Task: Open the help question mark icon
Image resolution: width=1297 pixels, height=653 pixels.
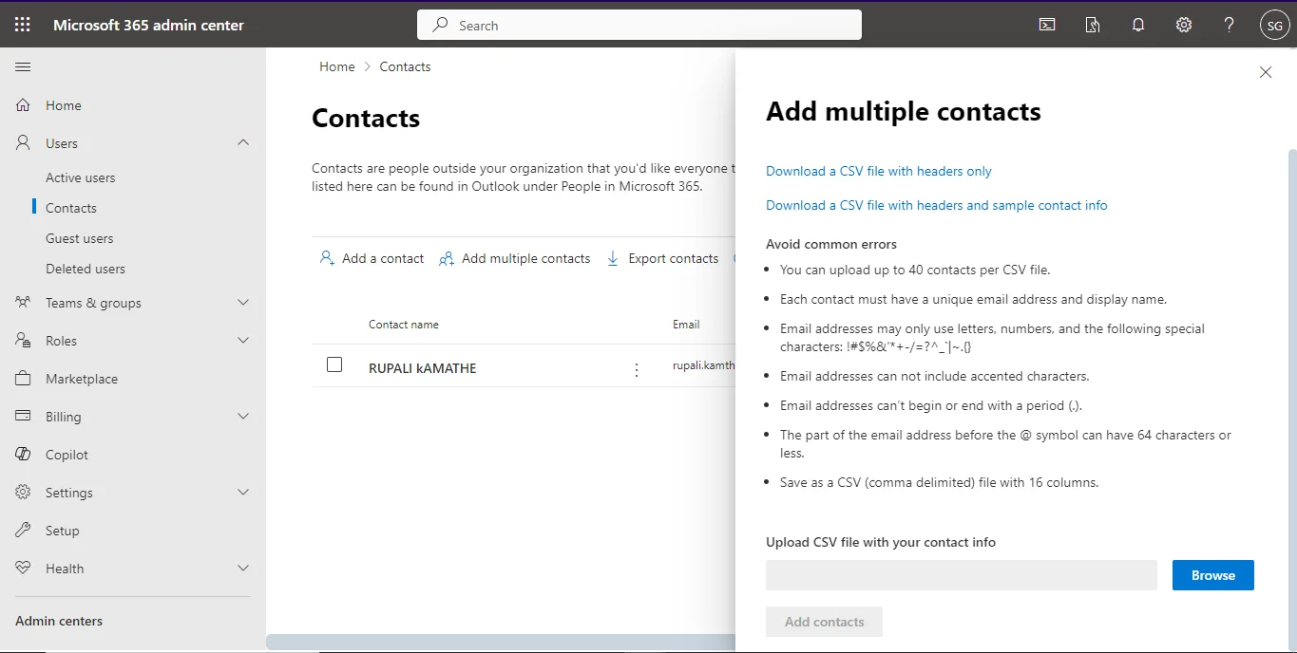Action: (x=1230, y=26)
